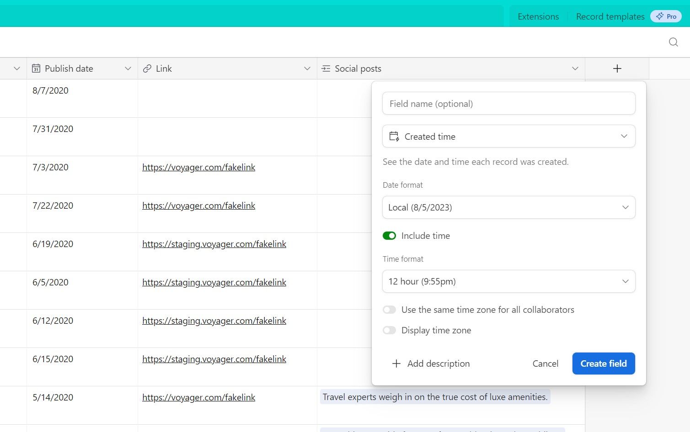
Task: Click the calendar icon on Publish date header
Action: tap(37, 68)
